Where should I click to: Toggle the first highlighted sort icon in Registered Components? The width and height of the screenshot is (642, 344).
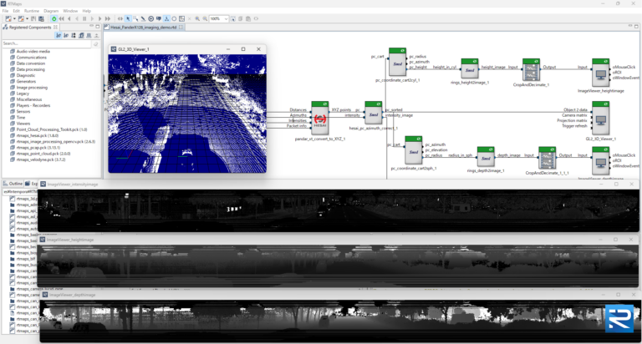[x=59, y=36]
